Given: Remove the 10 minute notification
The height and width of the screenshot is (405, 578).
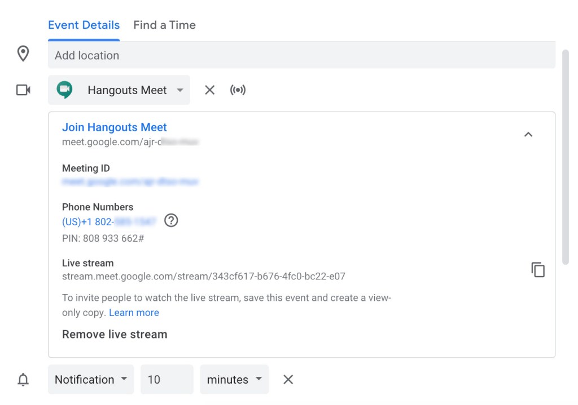Looking at the screenshot, I should tap(288, 380).
